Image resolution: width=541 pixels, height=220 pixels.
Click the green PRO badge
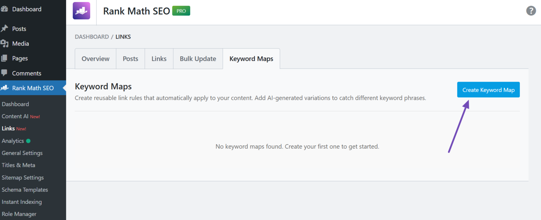point(181,11)
